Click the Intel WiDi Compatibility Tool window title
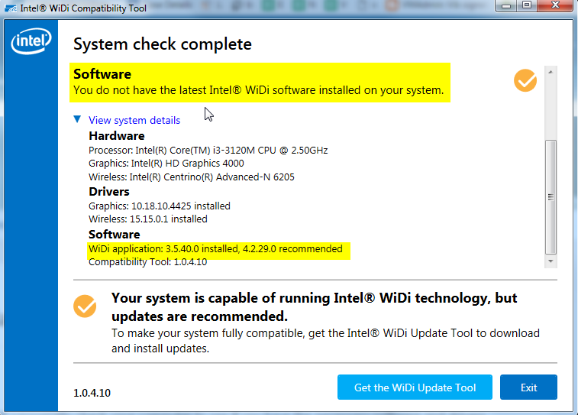 pyautogui.click(x=83, y=8)
